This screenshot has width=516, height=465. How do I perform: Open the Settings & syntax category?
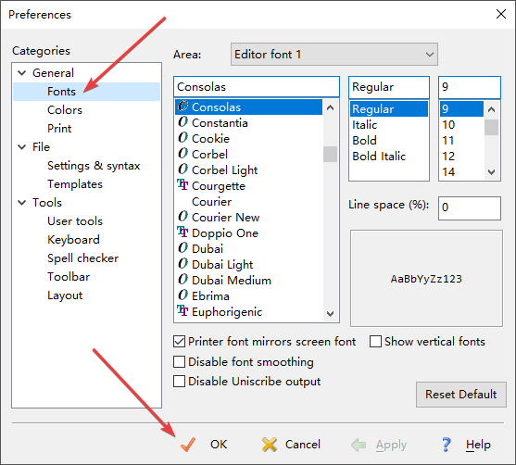pyautogui.click(x=94, y=166)
